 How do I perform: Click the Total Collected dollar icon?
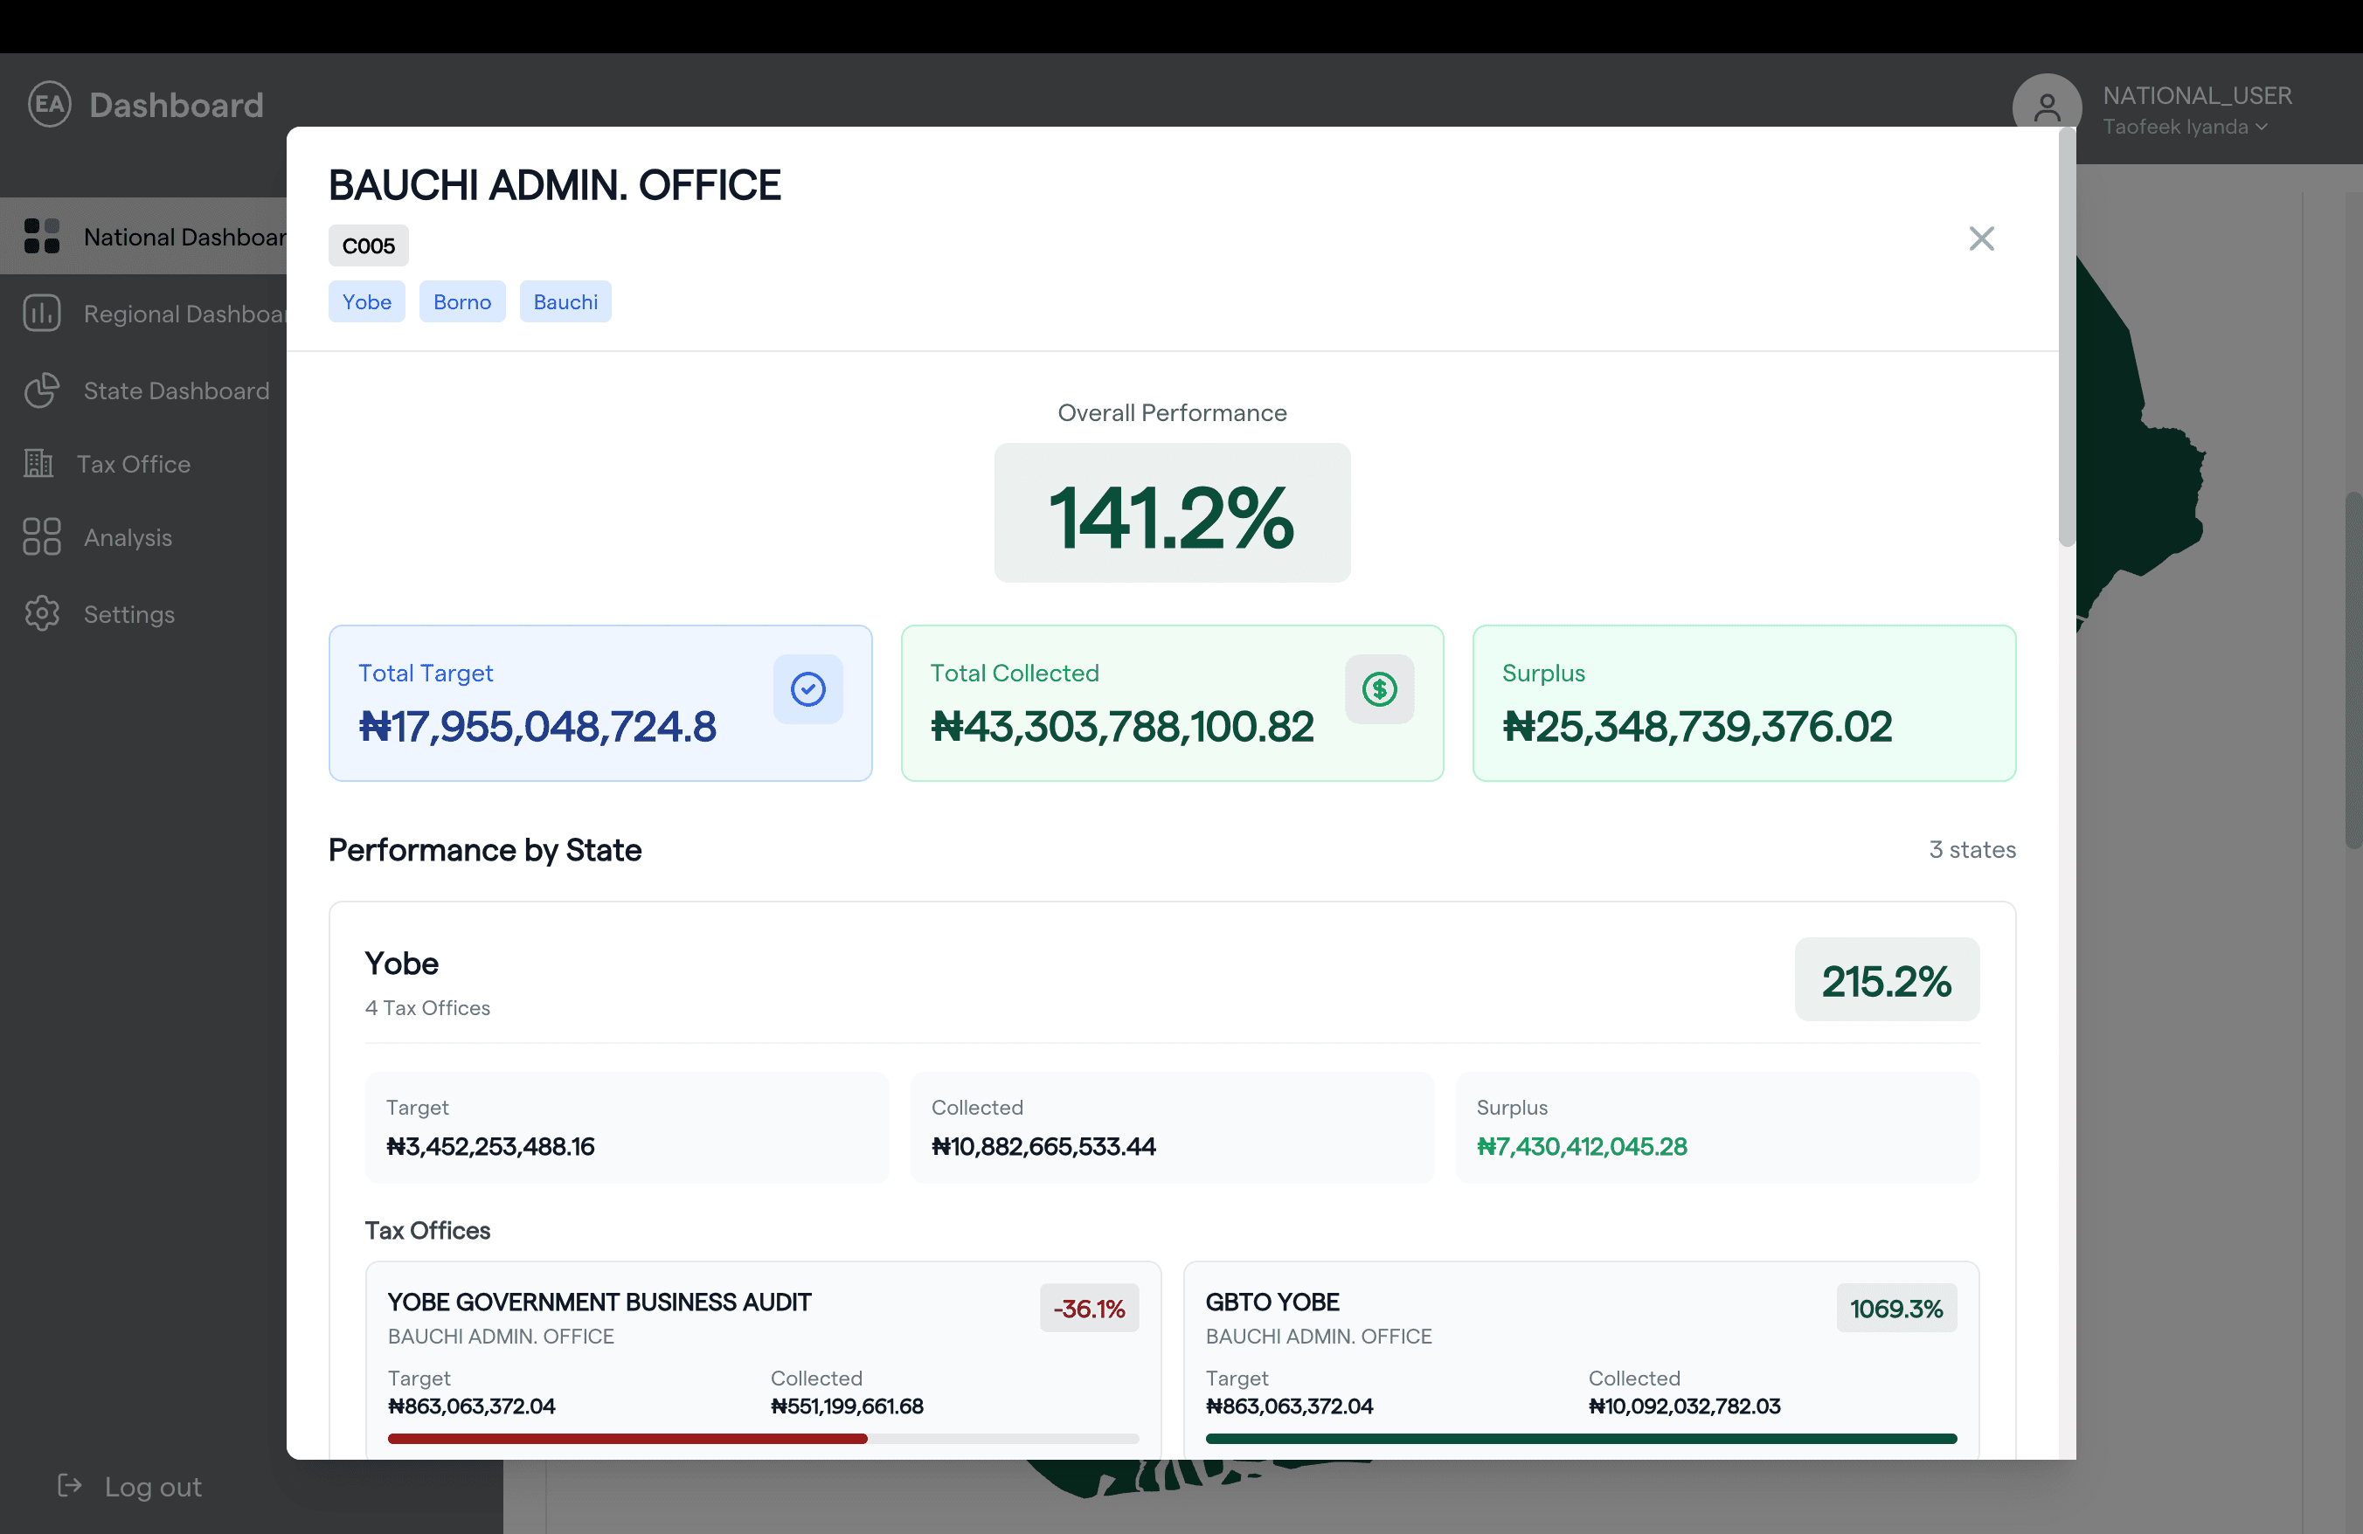coord(1378,688)
